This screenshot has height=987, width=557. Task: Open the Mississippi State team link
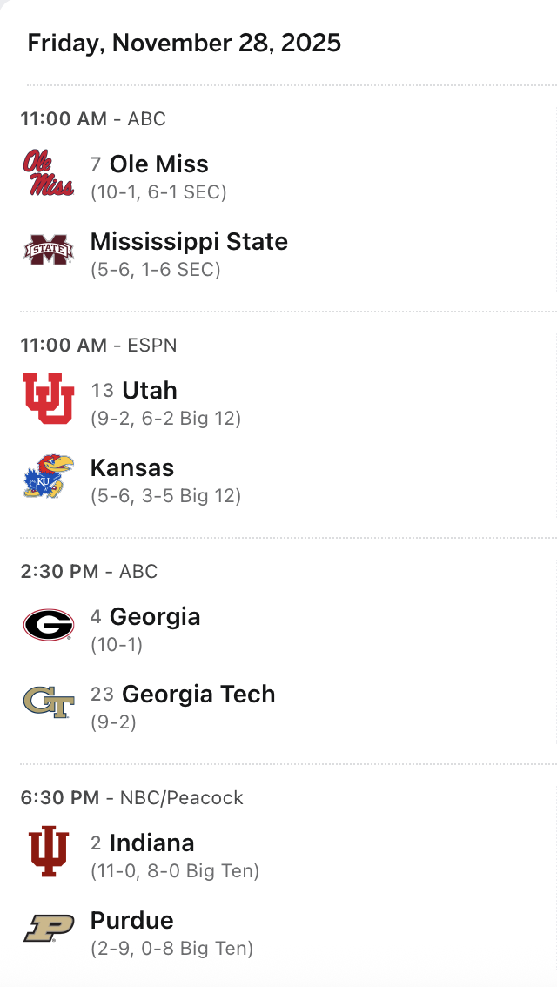[189, 242]
